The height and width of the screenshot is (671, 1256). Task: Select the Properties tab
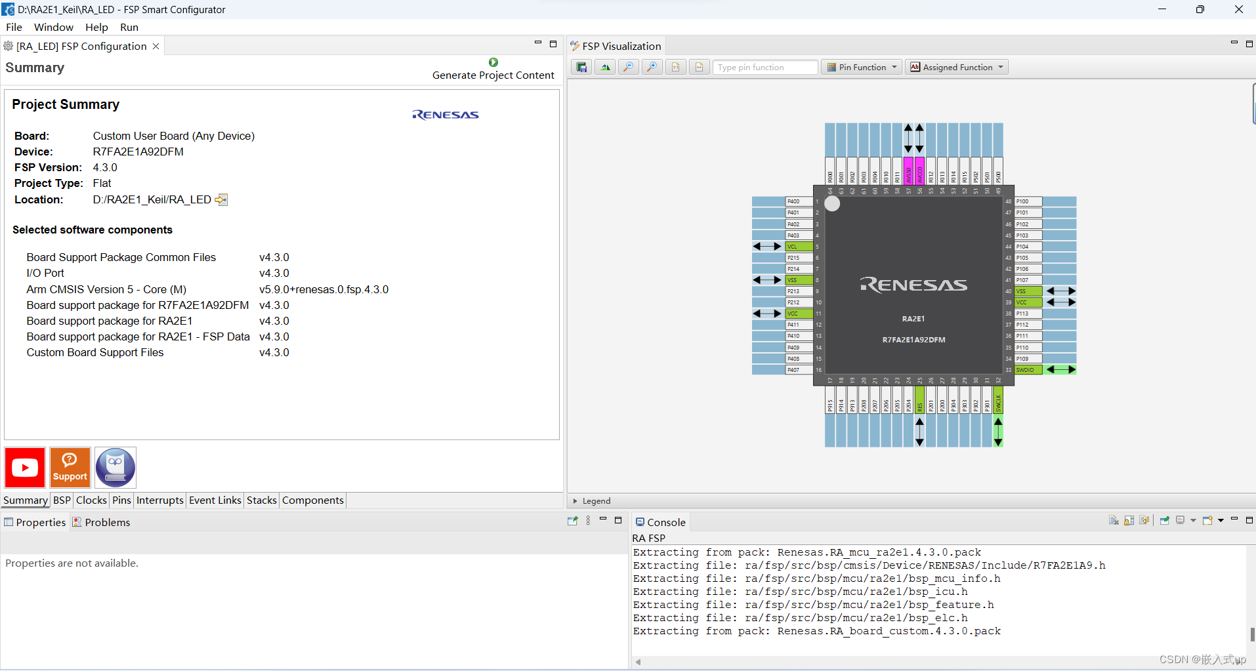click(x=35, y=522)
